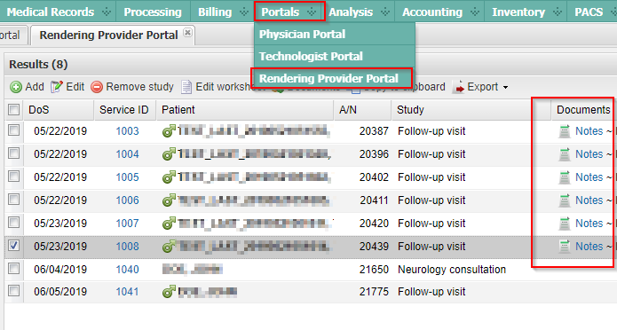Choose Physician Portal in the Portals menu

[x=302, y=35]
